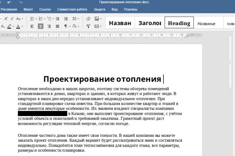Decrease paragraph indent
Viewport: 235px width, 156px height.
[57, 19]
